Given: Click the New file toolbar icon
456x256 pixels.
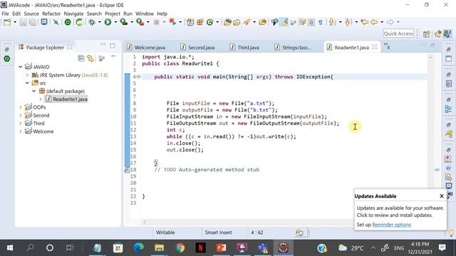Looking at the screenshot, I should [7, 22].
